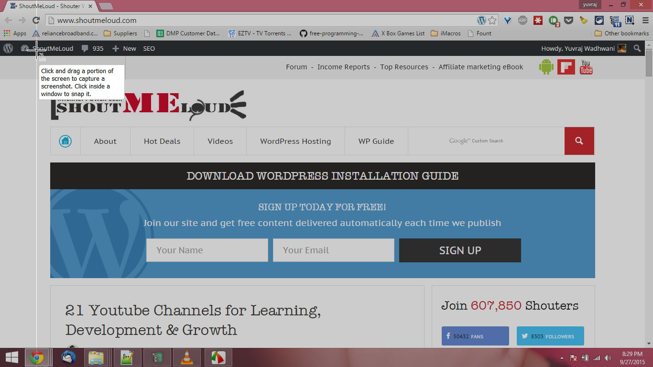Click the SIGN UP button

460,250
